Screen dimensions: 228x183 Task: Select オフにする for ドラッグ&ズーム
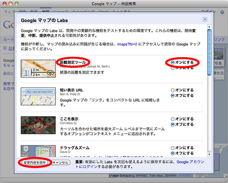click(173, 153)
